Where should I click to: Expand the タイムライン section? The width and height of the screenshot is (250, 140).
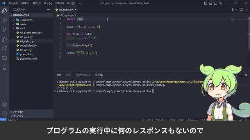pyautogui.click(x=31, y=116)
